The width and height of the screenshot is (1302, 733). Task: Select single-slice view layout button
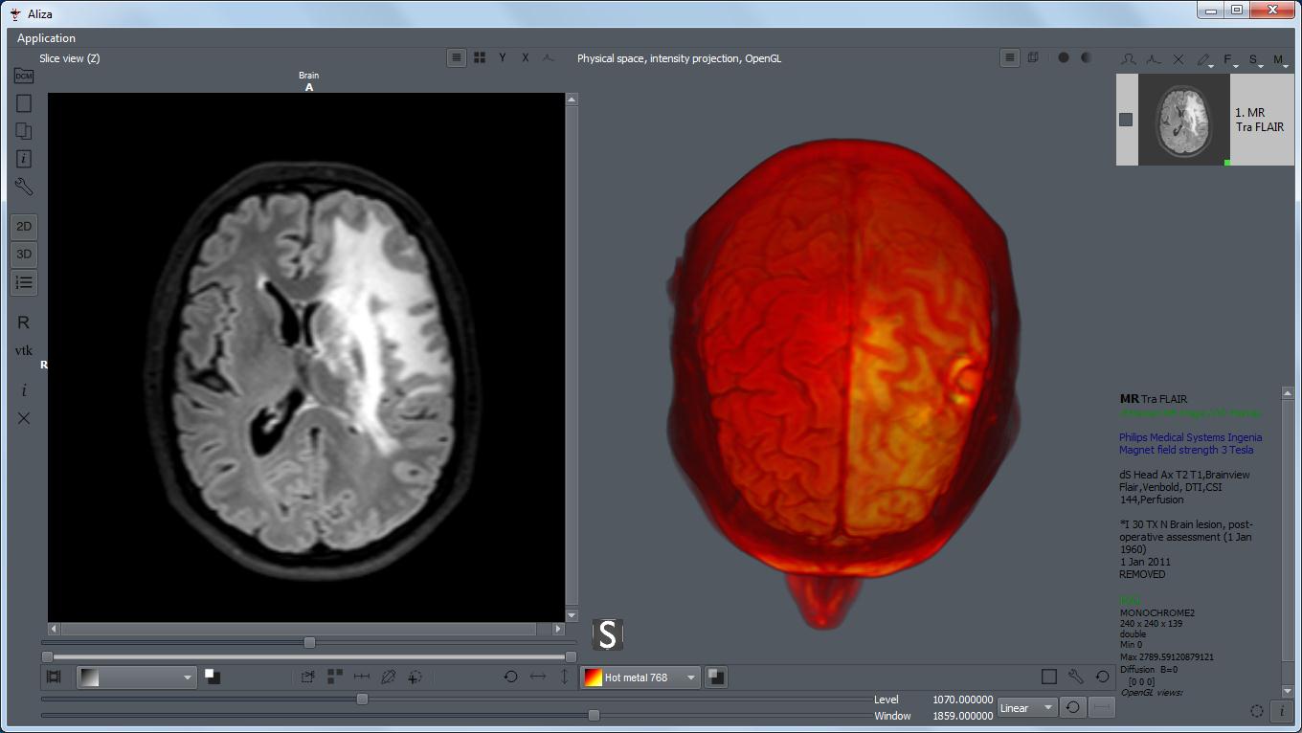[x=457, y=58]
